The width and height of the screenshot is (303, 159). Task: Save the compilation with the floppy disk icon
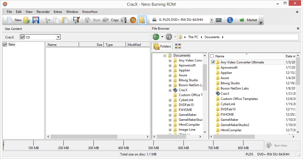pyautogui.click(x=36, y=20)
